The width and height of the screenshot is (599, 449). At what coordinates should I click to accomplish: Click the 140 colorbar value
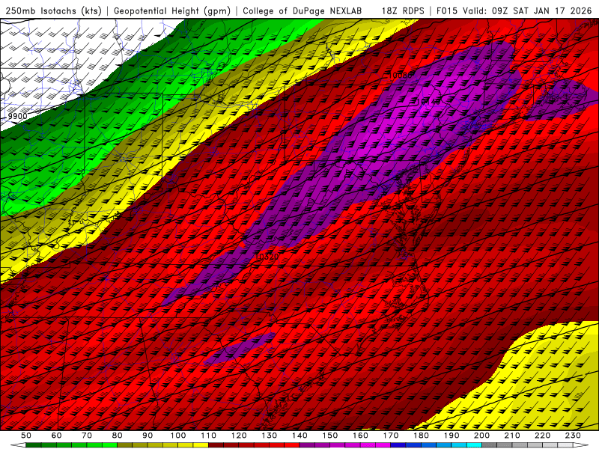tap(299, 436)
